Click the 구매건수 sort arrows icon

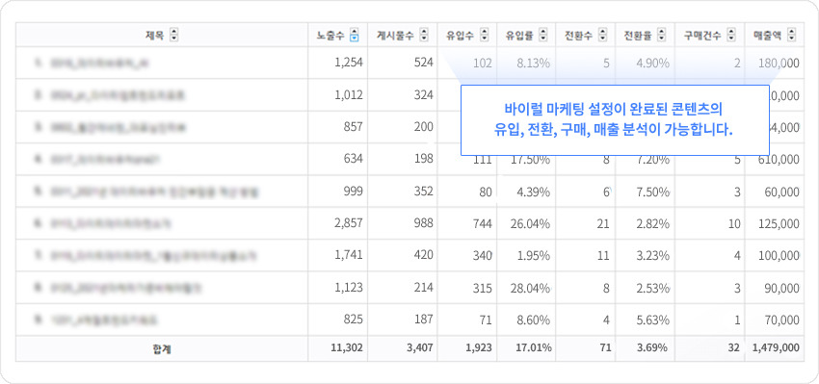[x=731, y=36]
